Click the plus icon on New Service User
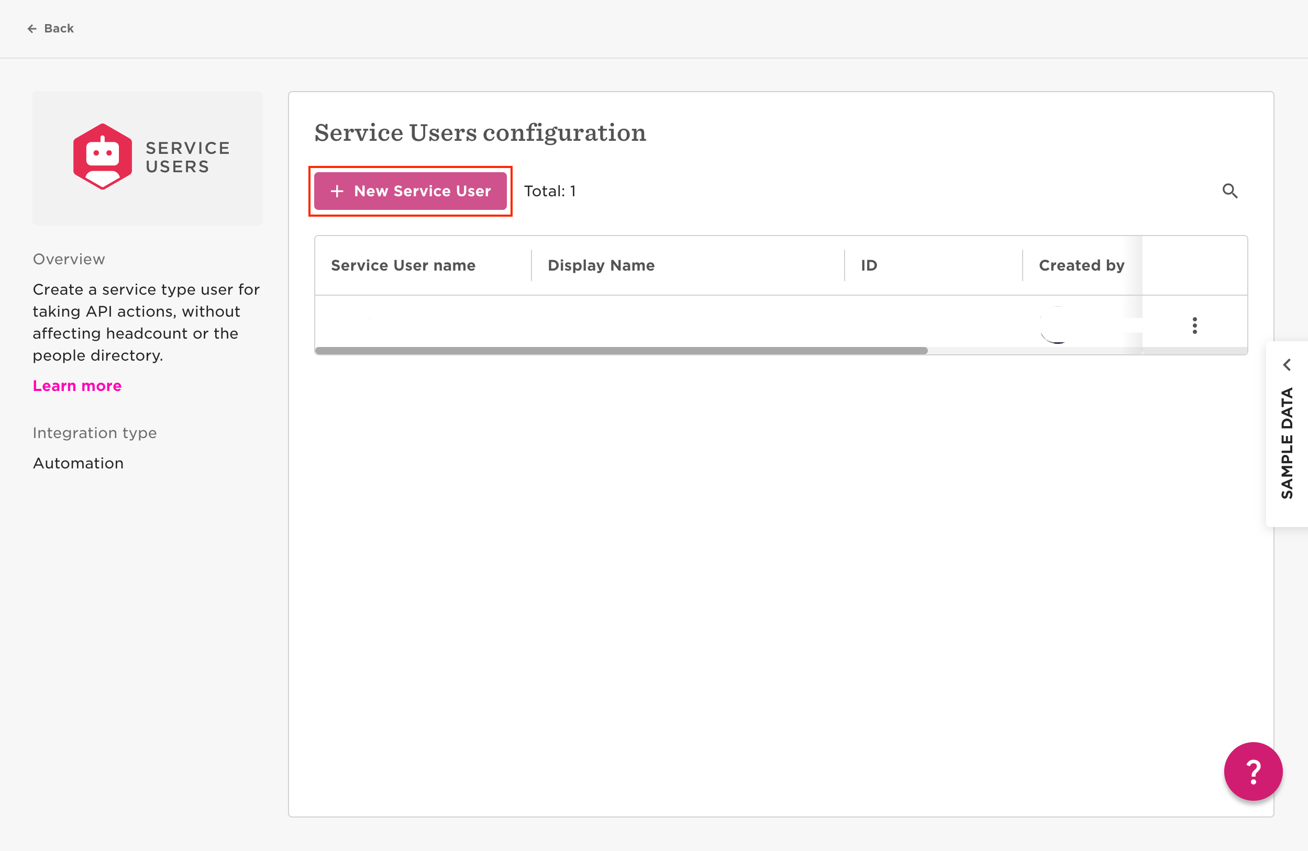 click(337, 191)
